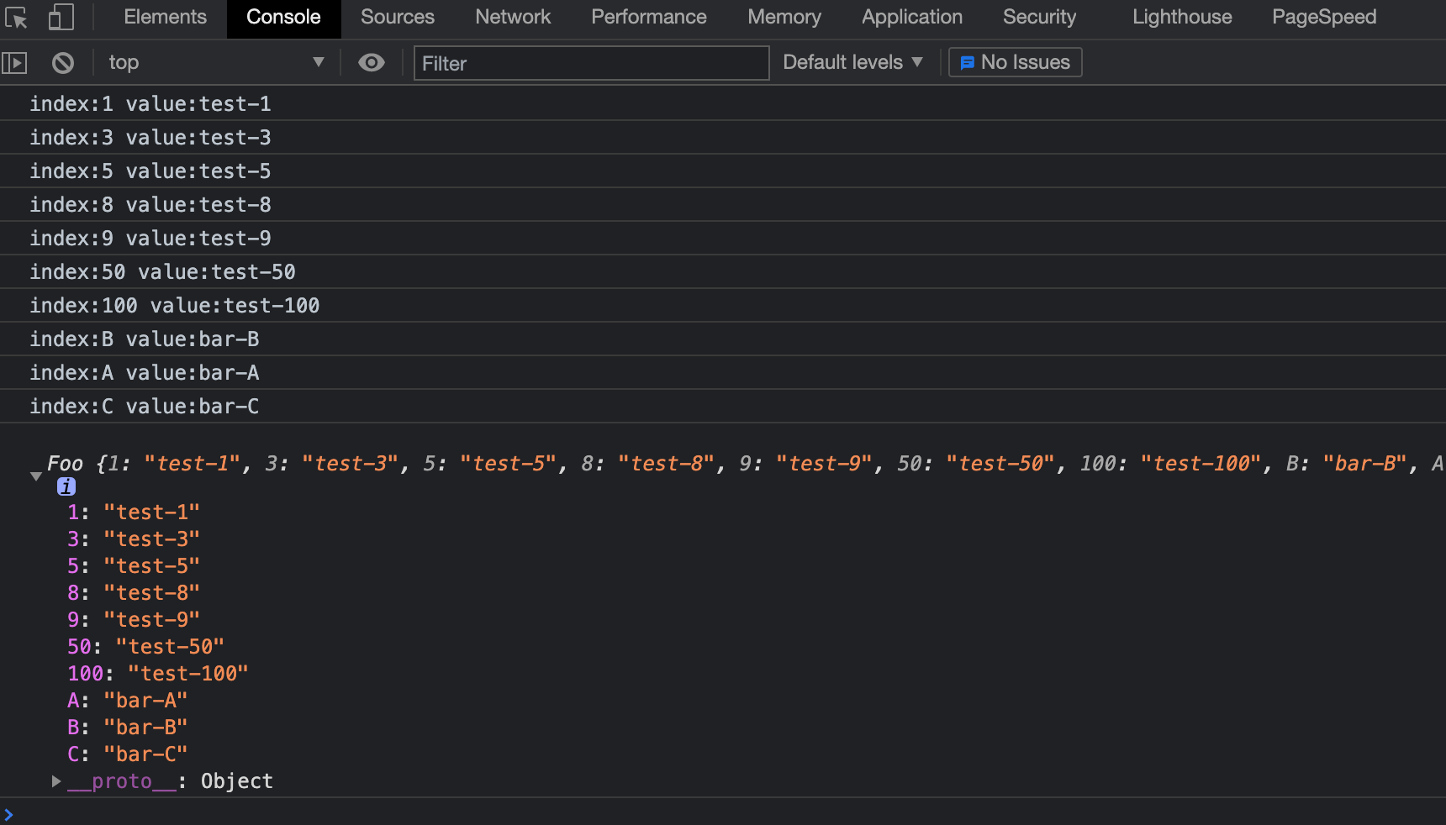The image size is (1446, 825).
Task: Open the Lighthouse tab
Action: pos(1182,18)
